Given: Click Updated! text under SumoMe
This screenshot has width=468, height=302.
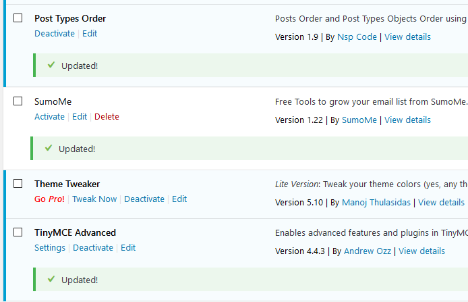Looking at the screenshot, I should click(x=77, y=149).
